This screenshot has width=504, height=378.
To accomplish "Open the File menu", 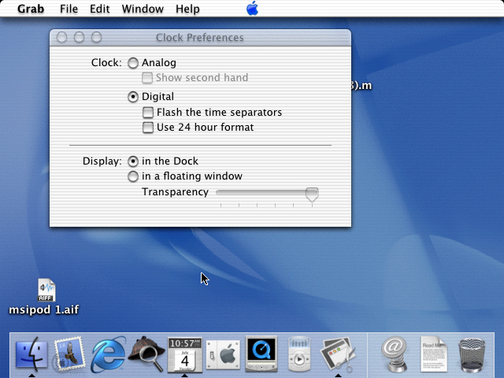I will (x=69, y=9).
